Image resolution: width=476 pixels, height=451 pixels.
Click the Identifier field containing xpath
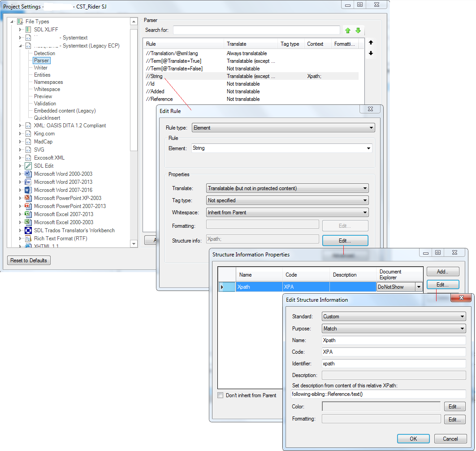[x=394, y=364]
